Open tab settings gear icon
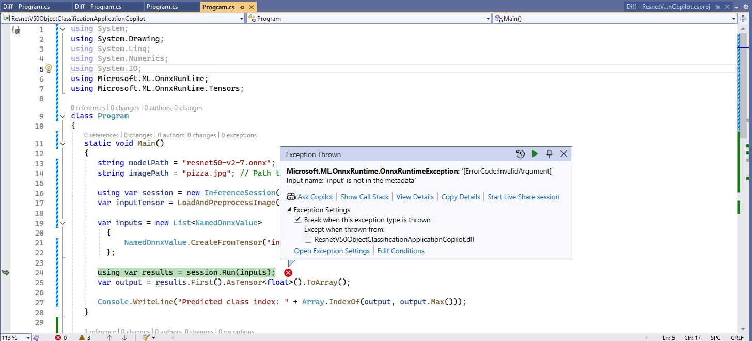The image size is (752, 341). tap(747, 7)
